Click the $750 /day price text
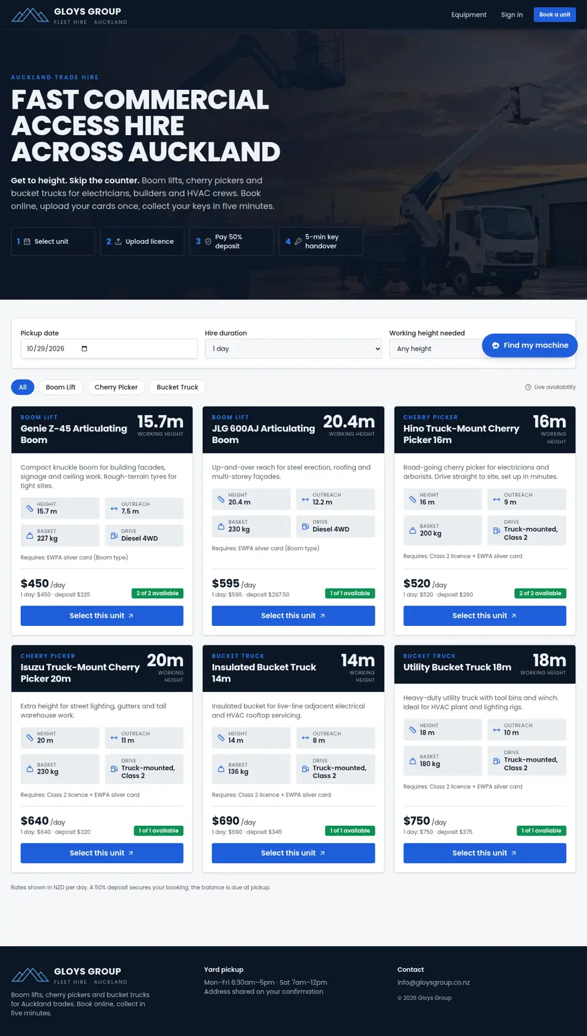Viewport: 587px width, 1036px height. pyautogui.click(x=425, y=821)
